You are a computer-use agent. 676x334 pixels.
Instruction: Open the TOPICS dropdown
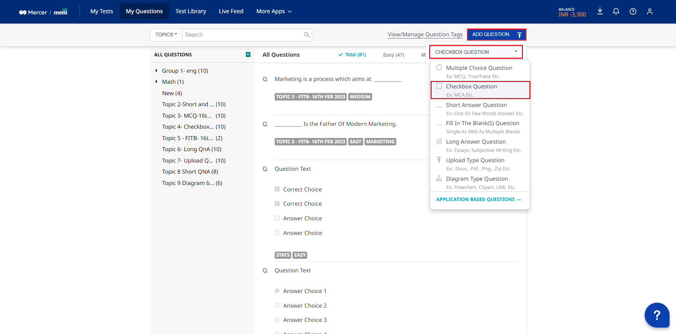click(166, 35)
